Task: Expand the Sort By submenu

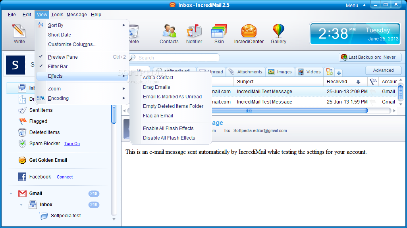Action: tap(83, 25)
